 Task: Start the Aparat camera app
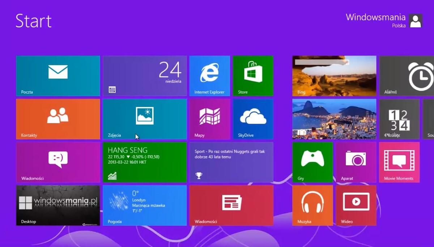point(356,162)
